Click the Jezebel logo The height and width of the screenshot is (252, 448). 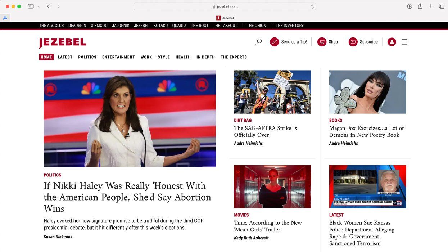62,42
